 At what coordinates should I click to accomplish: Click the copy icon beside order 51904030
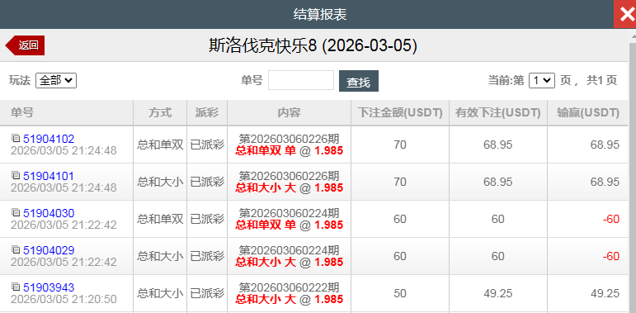(x=16, y=212)
